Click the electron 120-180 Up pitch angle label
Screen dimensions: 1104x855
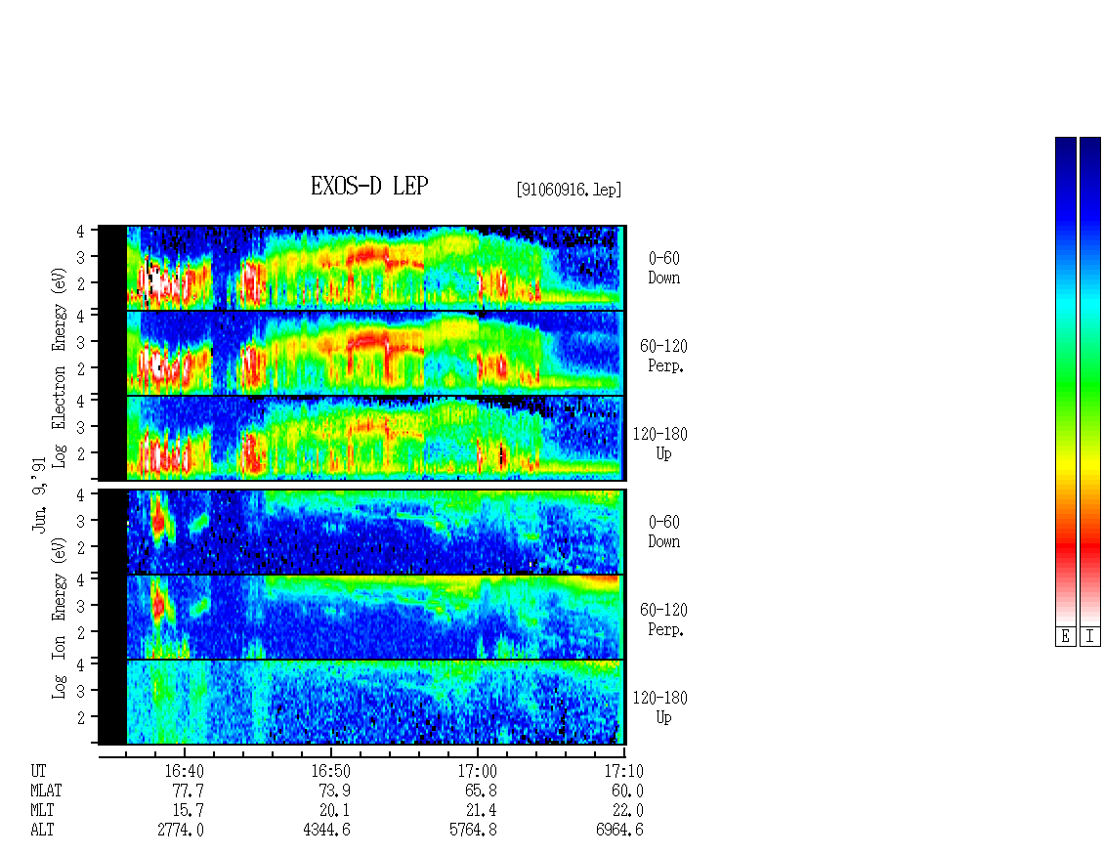tap(660, 444)
